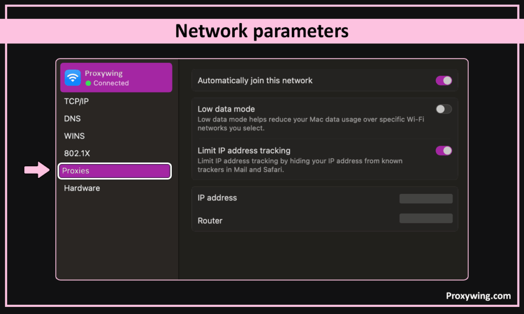The image size is (524, 314).
Task: Click the pink arrow pointing to Proxies
Action: pyautogui.click(x=38, y=170)
